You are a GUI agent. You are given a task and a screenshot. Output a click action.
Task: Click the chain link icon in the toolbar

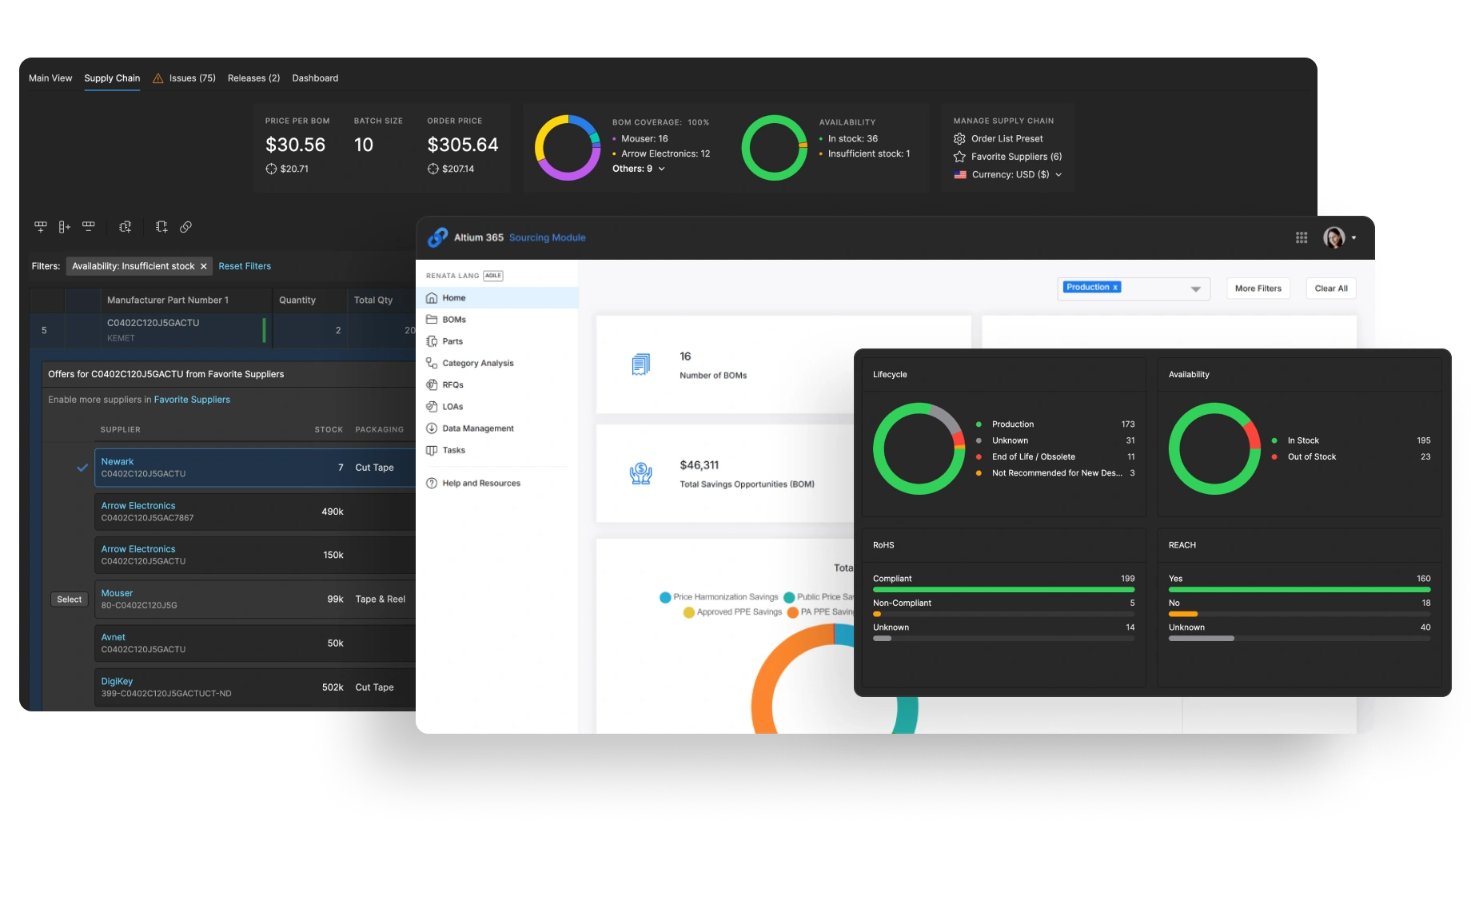click(x=185, y=227)
